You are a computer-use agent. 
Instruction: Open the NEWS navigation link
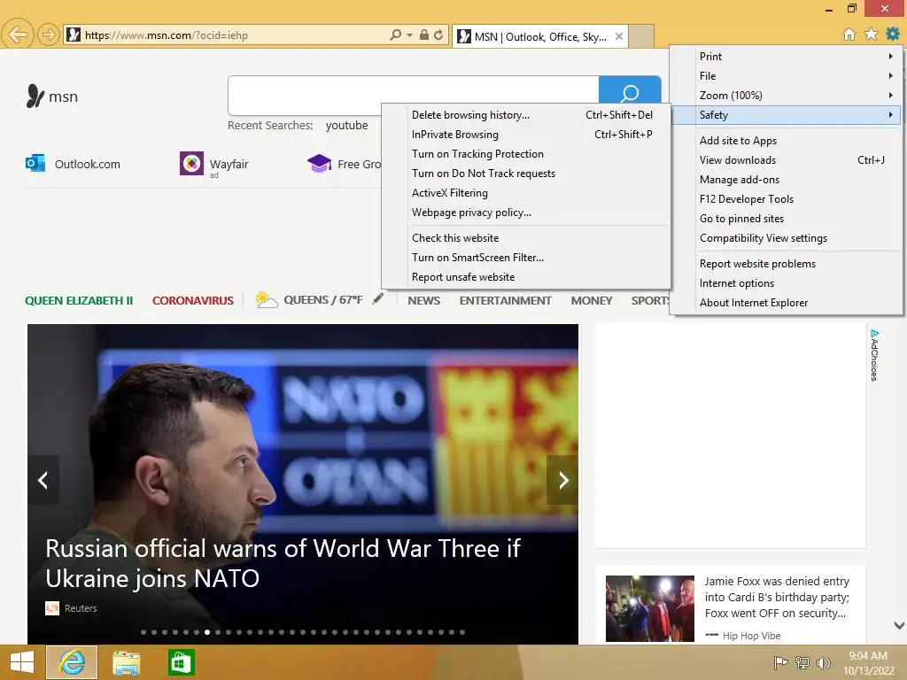pos(424,301)
